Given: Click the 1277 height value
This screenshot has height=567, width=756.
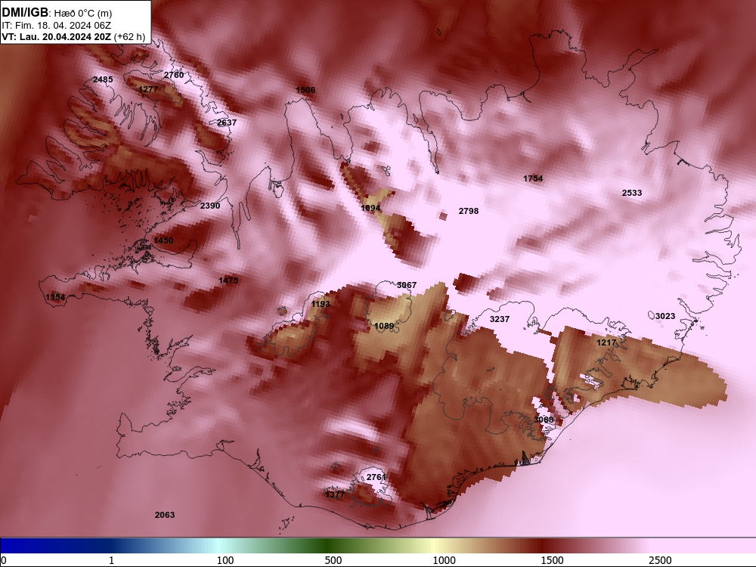Looking at the screenshot, I should (148, 89).
